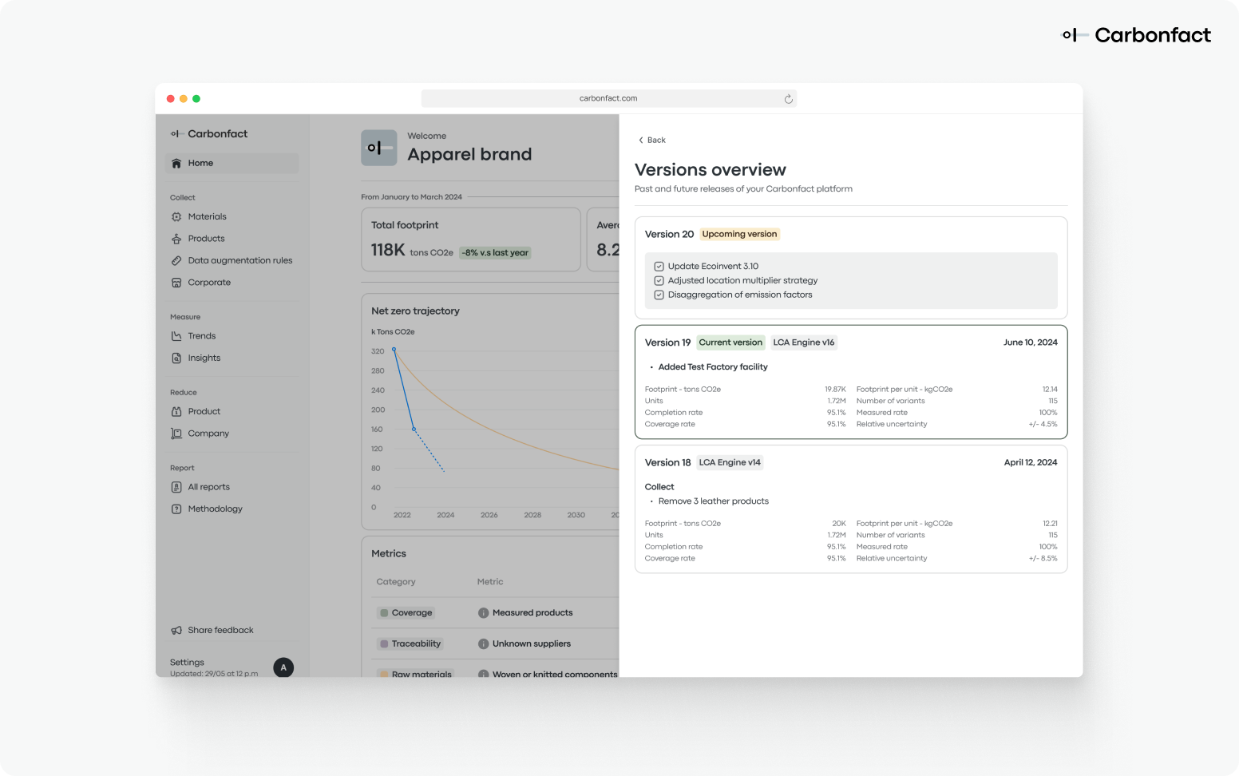
Task: Click the info icon beside Measured products
Action: tap(483, 613)
